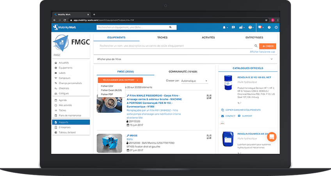Open the language flag selector
331x176 pixels.
(x=261, y=27)
